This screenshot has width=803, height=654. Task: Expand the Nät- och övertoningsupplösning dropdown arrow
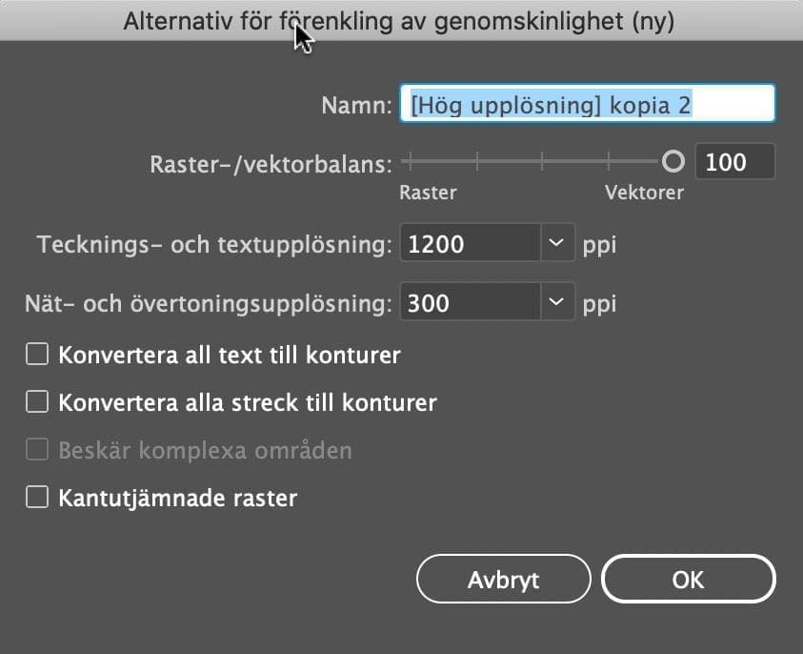[x=558, y=304]
